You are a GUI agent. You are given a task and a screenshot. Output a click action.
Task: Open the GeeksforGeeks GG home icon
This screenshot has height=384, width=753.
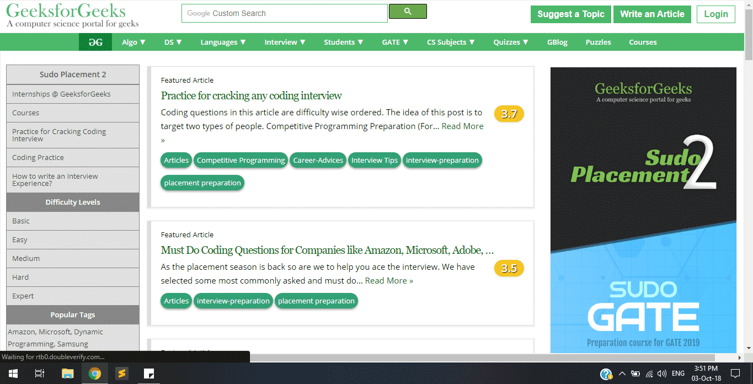point(95,42)
